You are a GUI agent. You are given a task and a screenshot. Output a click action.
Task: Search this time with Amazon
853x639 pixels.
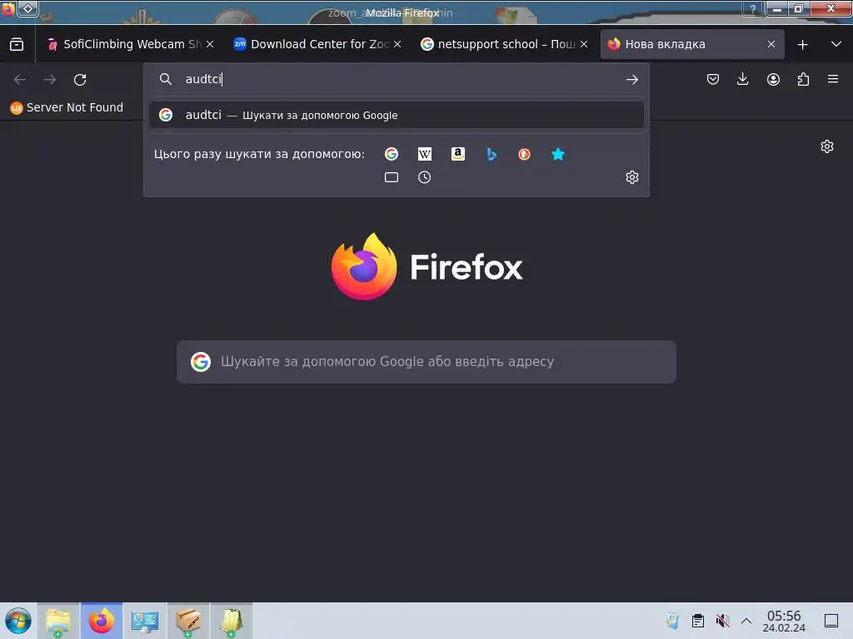click(x=458, y=154)
